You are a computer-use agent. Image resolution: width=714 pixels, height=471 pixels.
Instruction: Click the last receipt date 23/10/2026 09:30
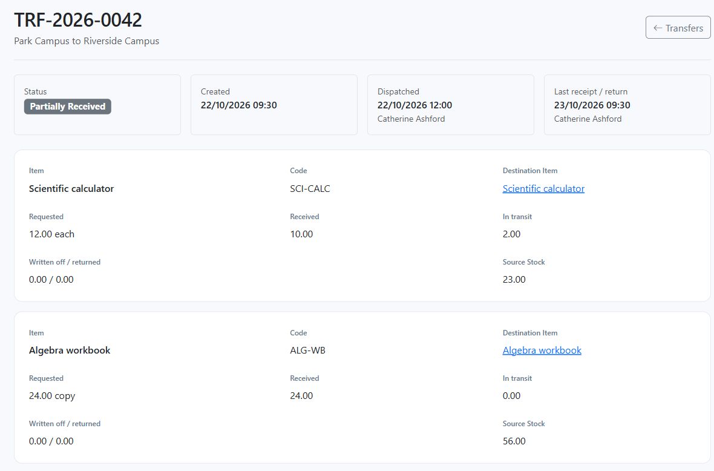[x=592, y=105]
